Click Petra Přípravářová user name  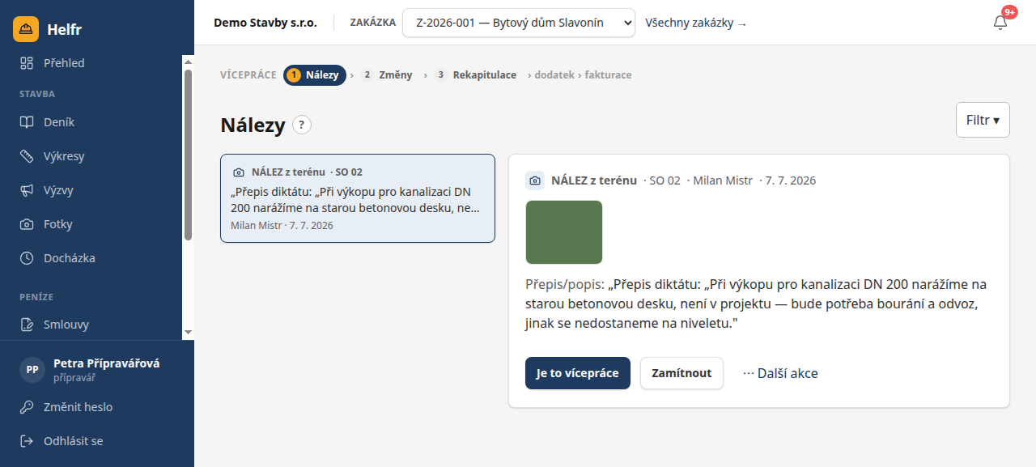point(106,363)
